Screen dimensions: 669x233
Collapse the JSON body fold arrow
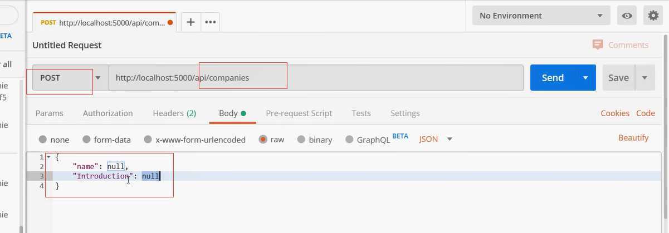tap(48, 157)
